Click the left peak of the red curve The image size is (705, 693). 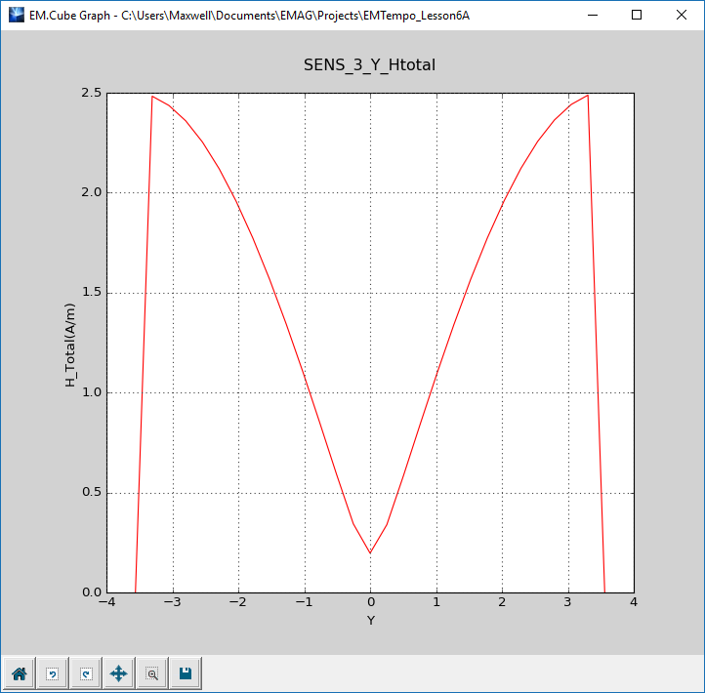click(x=152, y=96)
